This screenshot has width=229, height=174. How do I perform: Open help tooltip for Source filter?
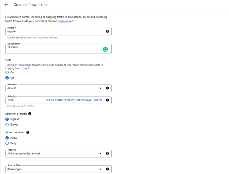coord(107,169)
